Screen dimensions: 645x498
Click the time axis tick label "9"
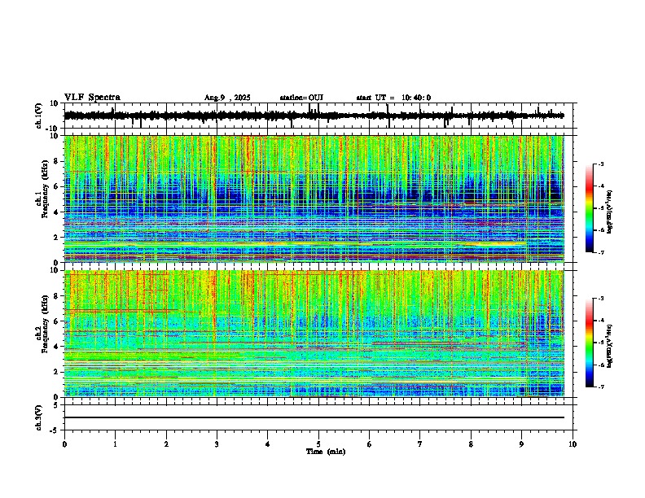point(521,444)
